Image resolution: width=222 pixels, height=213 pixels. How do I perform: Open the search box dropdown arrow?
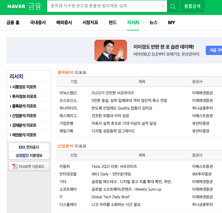163,6
